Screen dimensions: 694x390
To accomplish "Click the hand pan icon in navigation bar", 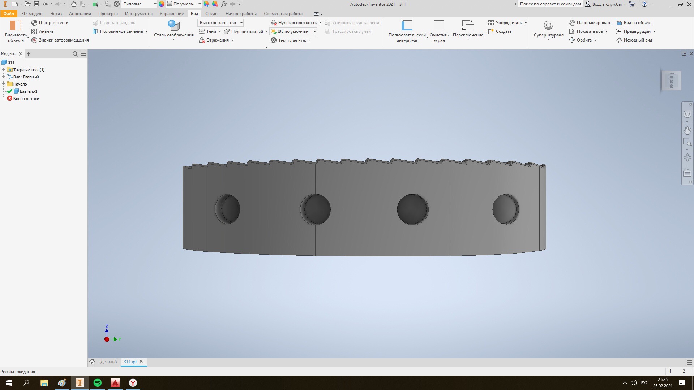I will [x=687, y=130].
